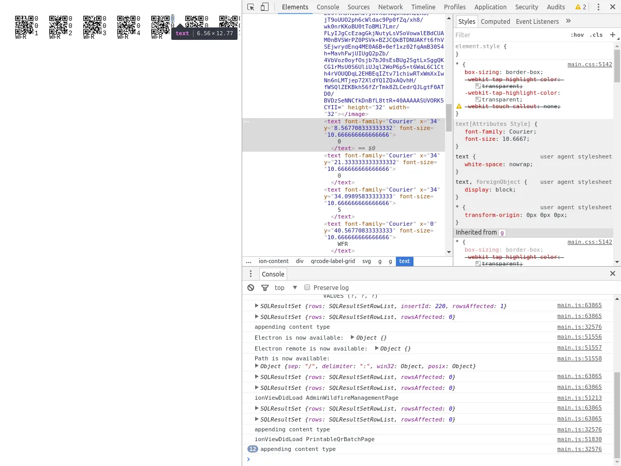Close the DevTools panel with the X
The image size is (621, 466).
click(613, 7)
